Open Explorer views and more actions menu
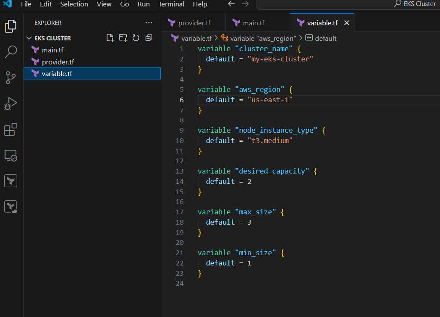 coord(149,23)
